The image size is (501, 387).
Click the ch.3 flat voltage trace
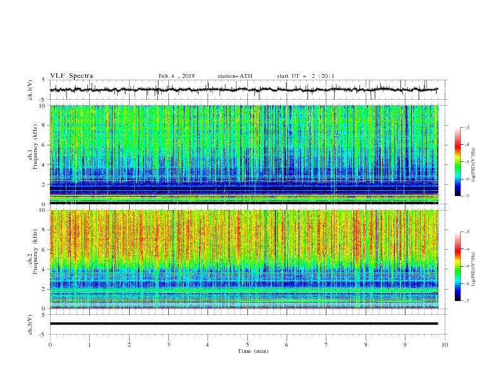point(244,324)
